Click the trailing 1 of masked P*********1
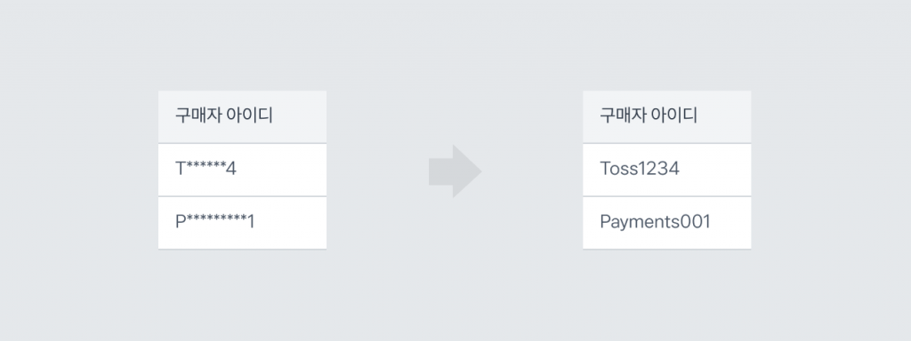911x341 pixels. tap(251, 222)
